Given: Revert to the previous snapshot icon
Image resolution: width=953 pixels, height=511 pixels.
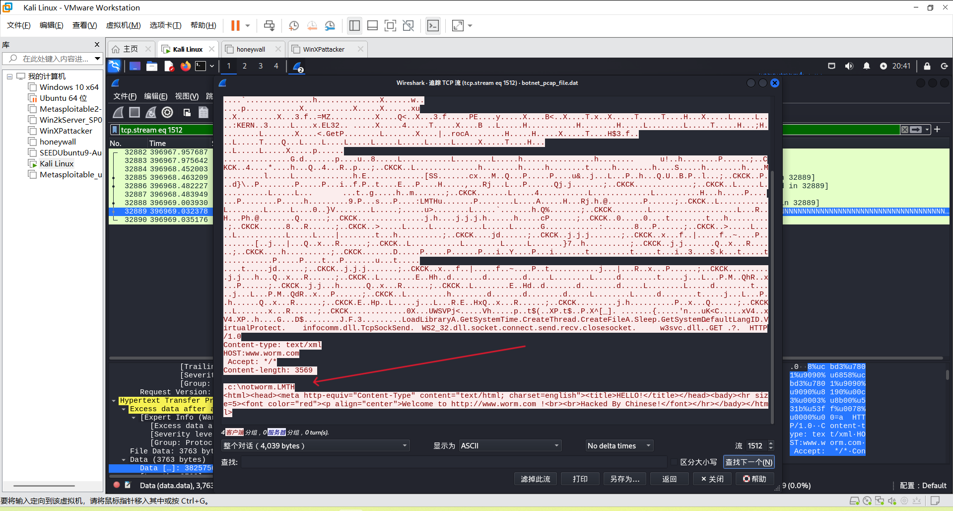Looking at the screenshot, I should pos(312,25).
